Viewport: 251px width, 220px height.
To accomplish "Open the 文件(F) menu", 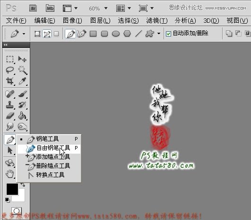I will point(16,21).
